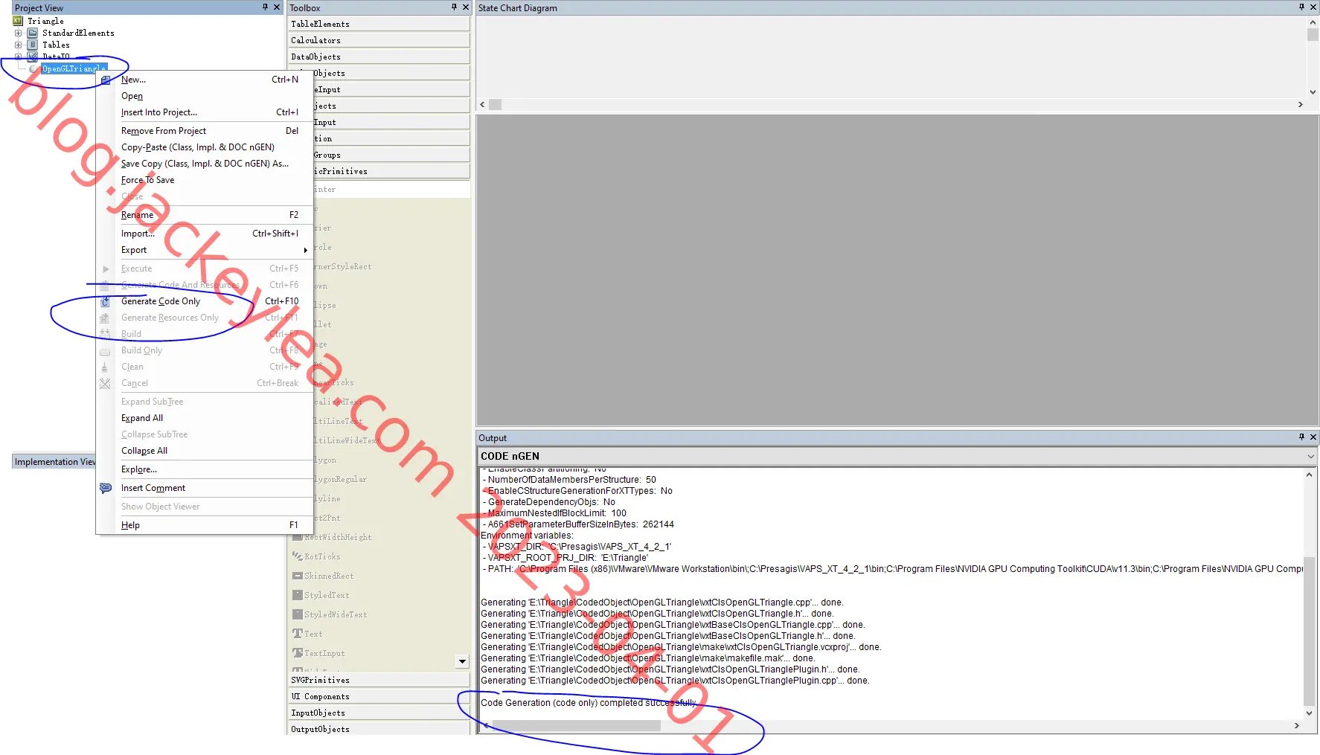Pin the Output panel
The height and width of the screenshot is (755, 1320).
tap(1301, 437)
